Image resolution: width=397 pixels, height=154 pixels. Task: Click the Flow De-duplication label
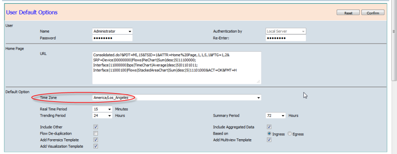(56, 133)
